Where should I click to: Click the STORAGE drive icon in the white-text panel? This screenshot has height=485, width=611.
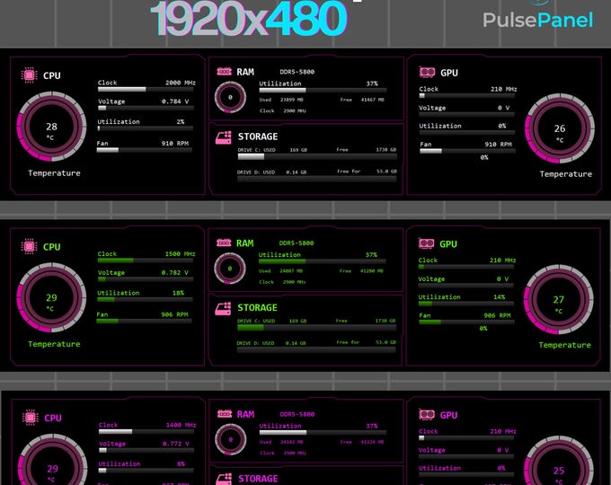[223, 137]
